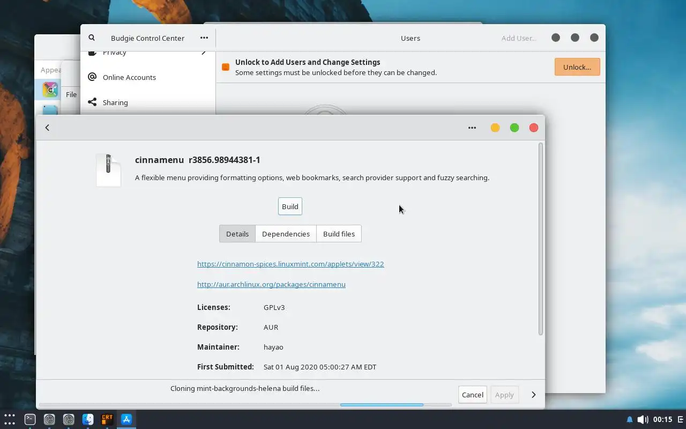Click the 00:15 clock in the panel
The image size is (686, 429).
point(663,419)
